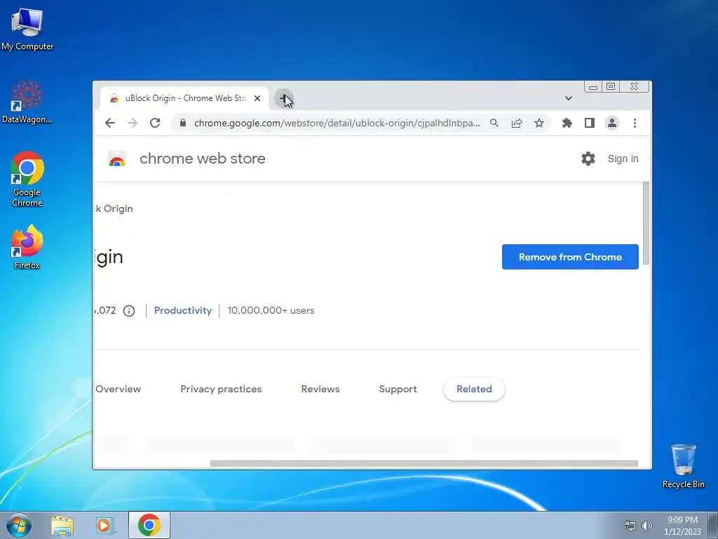Click the horizontal page scrollbar

point(424,463)
